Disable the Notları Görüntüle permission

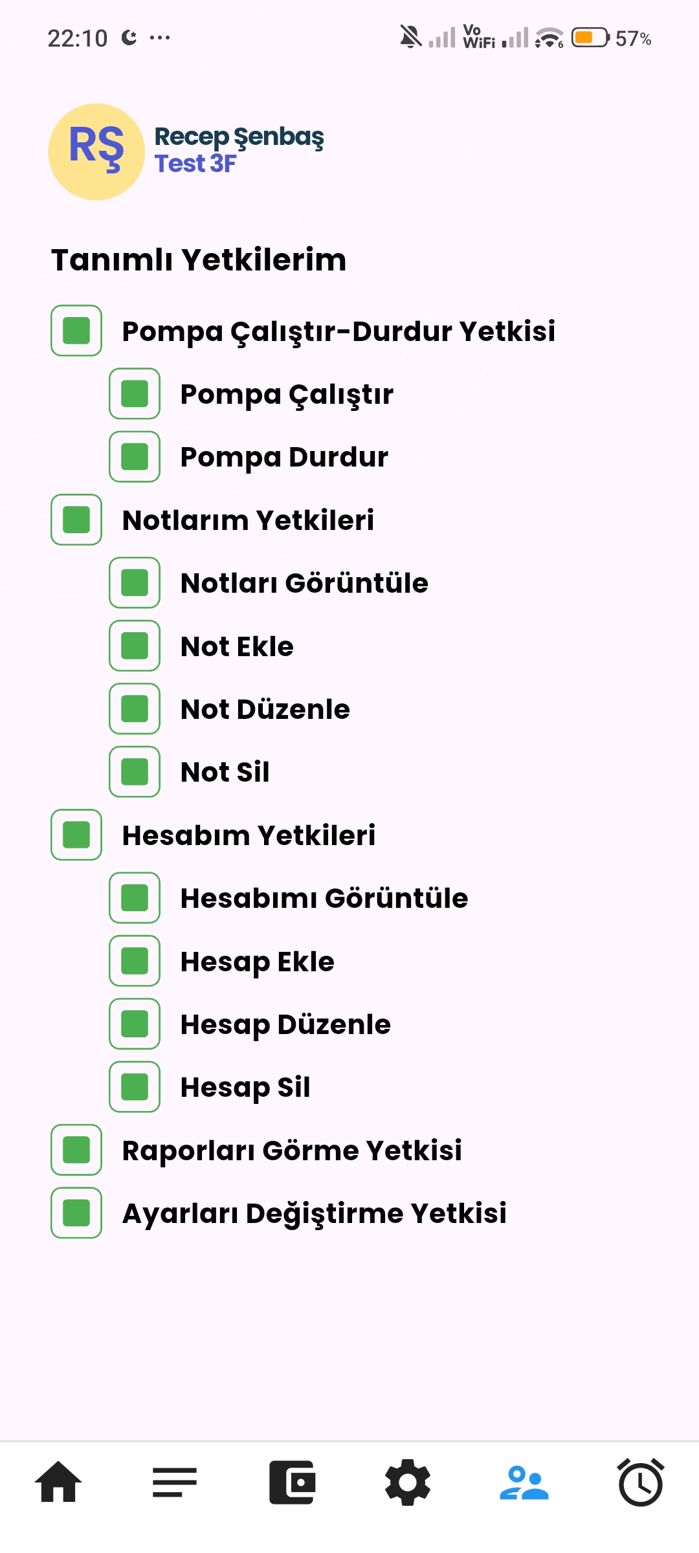134,584
